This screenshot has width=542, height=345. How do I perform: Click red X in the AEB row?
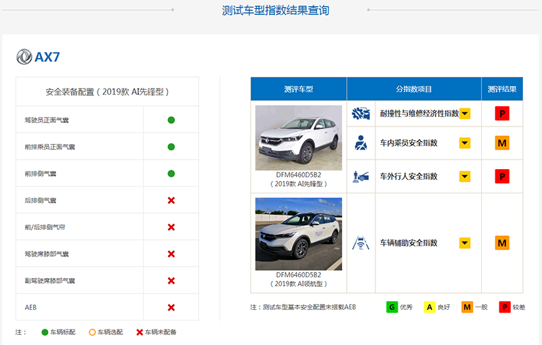(x=171, y=307)
